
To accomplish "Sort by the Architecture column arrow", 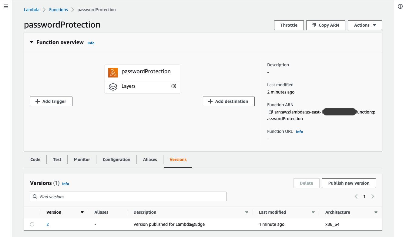I will [376, 212].
